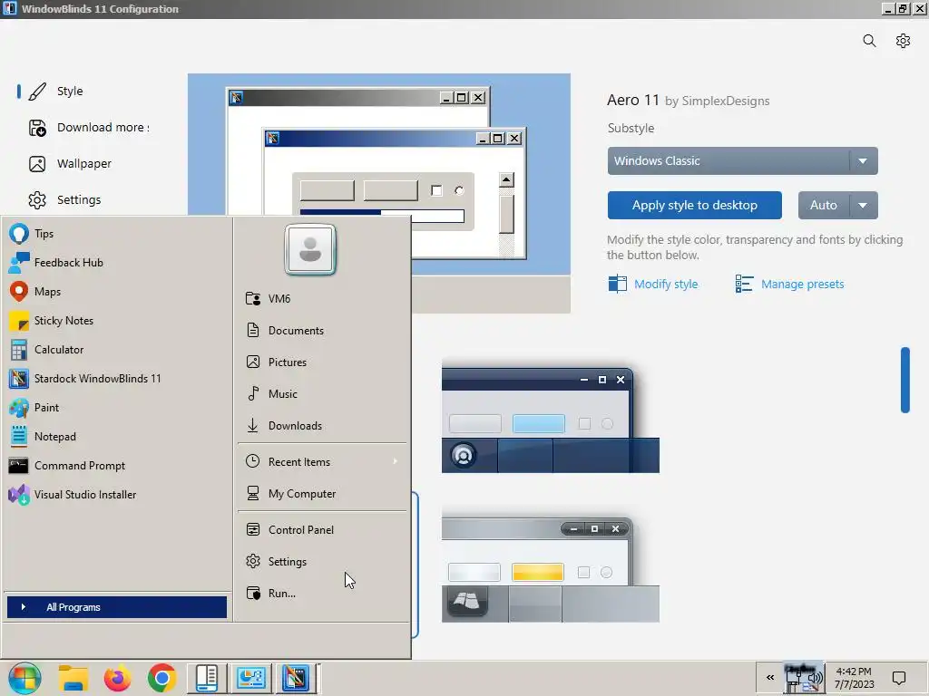Open the gear icon at top right
Screen dimensions: 929x696
(x=903, y=41)
